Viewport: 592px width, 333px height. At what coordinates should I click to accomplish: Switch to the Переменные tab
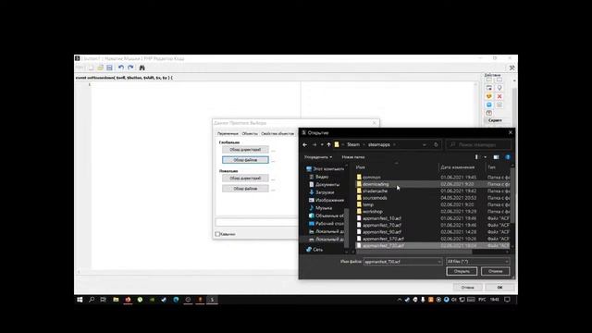[228, 133]
